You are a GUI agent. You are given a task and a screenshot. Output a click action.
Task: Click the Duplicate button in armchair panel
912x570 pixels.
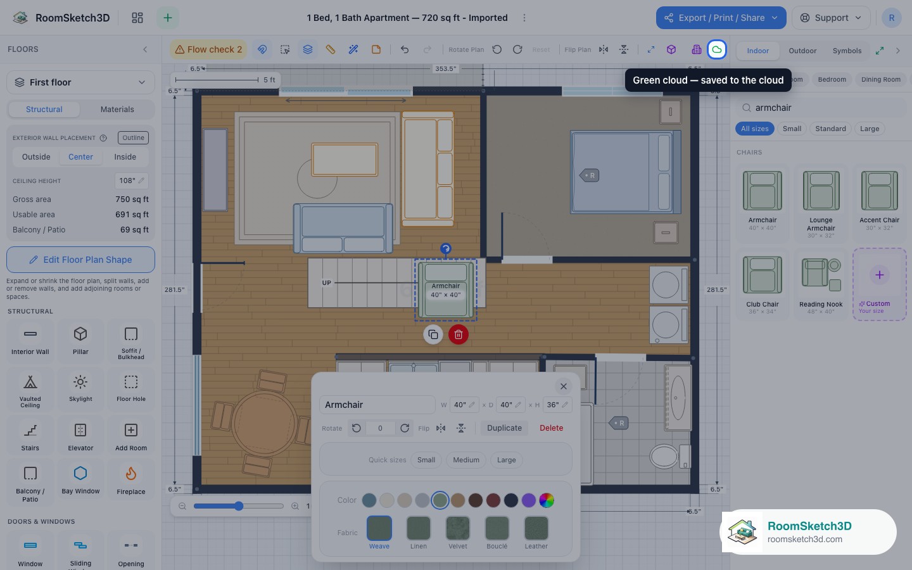504,428
